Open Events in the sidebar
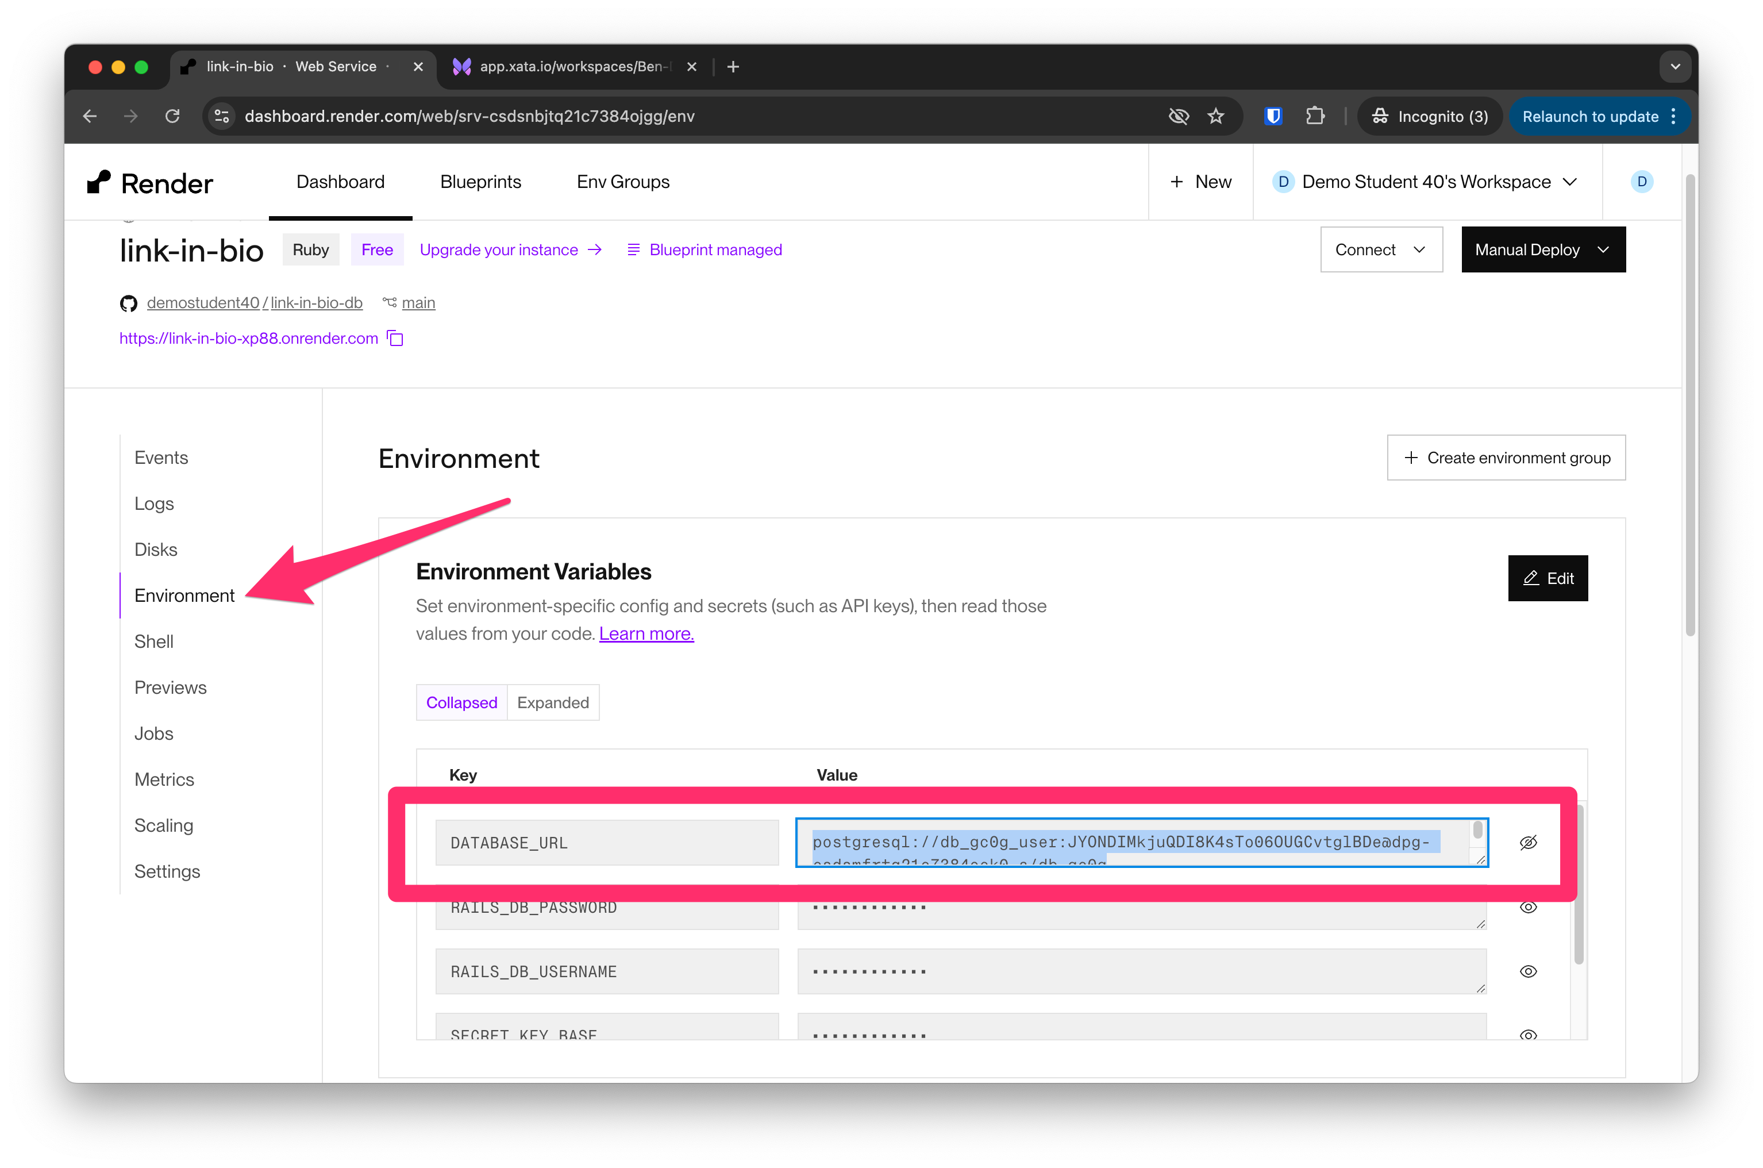 [161, 458]
